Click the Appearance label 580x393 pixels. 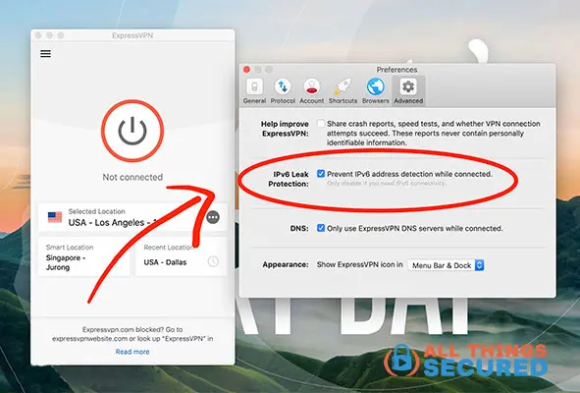pyautogui.click(x=286, y=264)
